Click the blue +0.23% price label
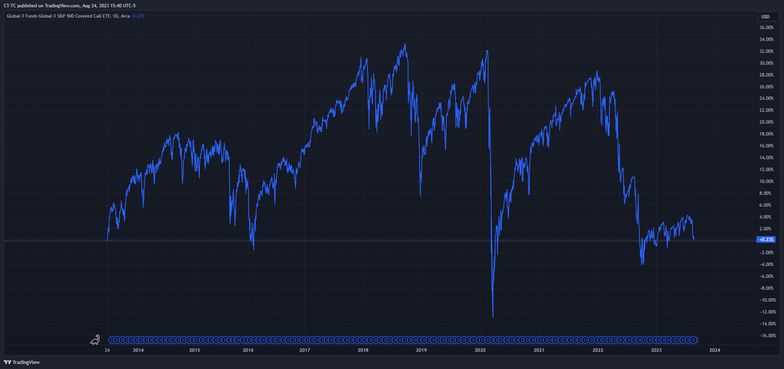The height and width of the screenshot is (369, 784). 766,240
